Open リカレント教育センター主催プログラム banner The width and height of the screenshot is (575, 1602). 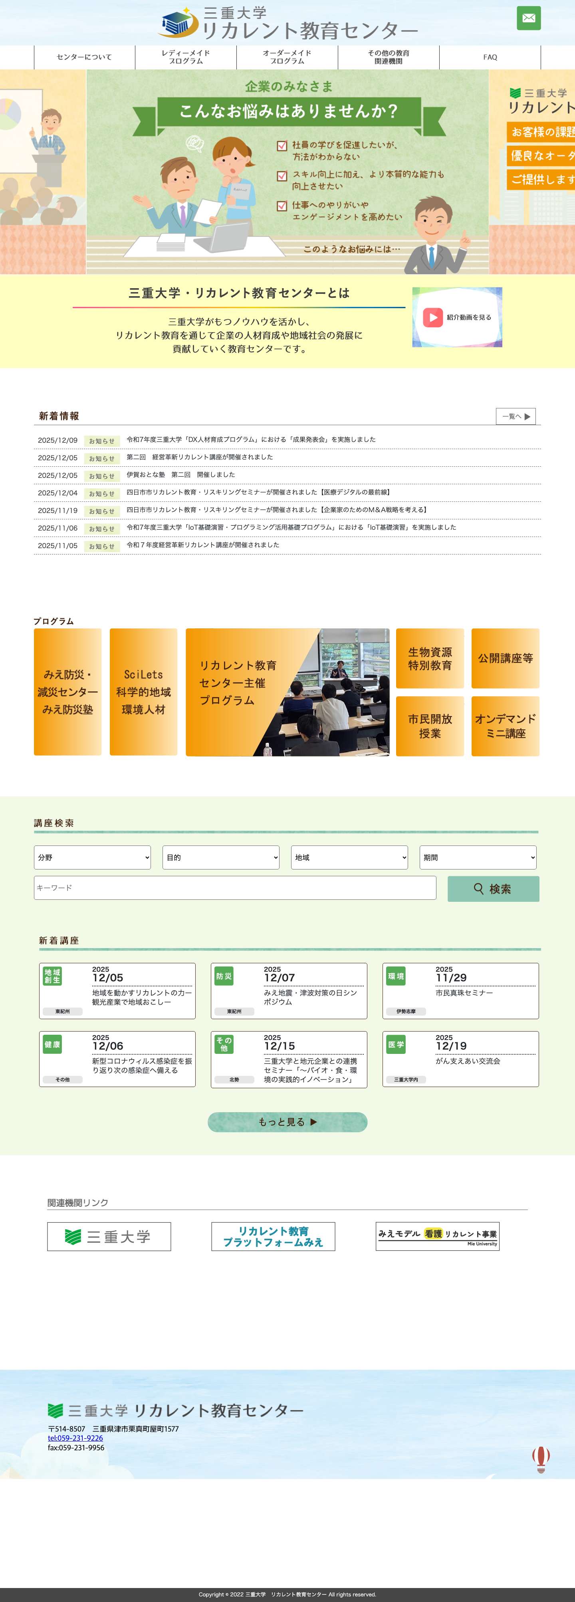click(x=287, y=692)
